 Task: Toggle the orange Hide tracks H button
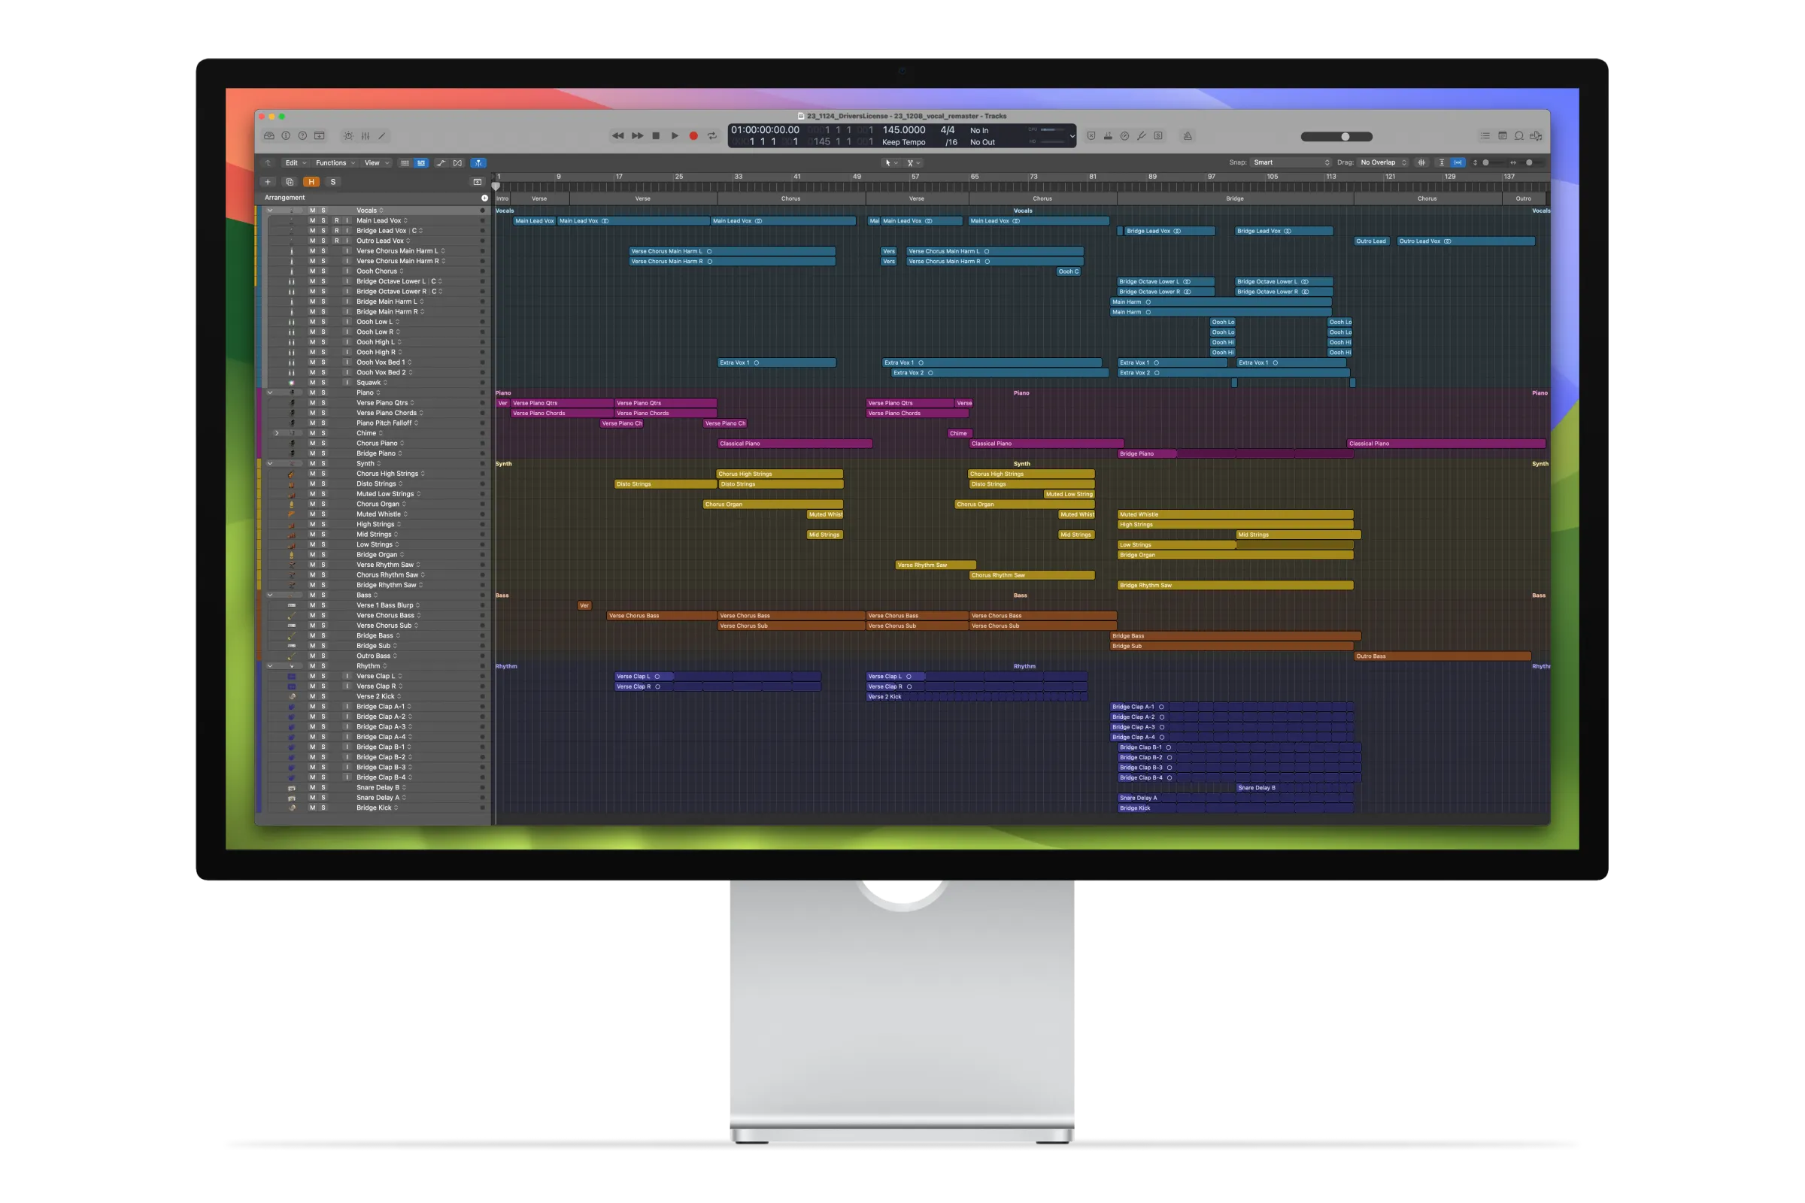pyautogui.click(x=311, y=182)
